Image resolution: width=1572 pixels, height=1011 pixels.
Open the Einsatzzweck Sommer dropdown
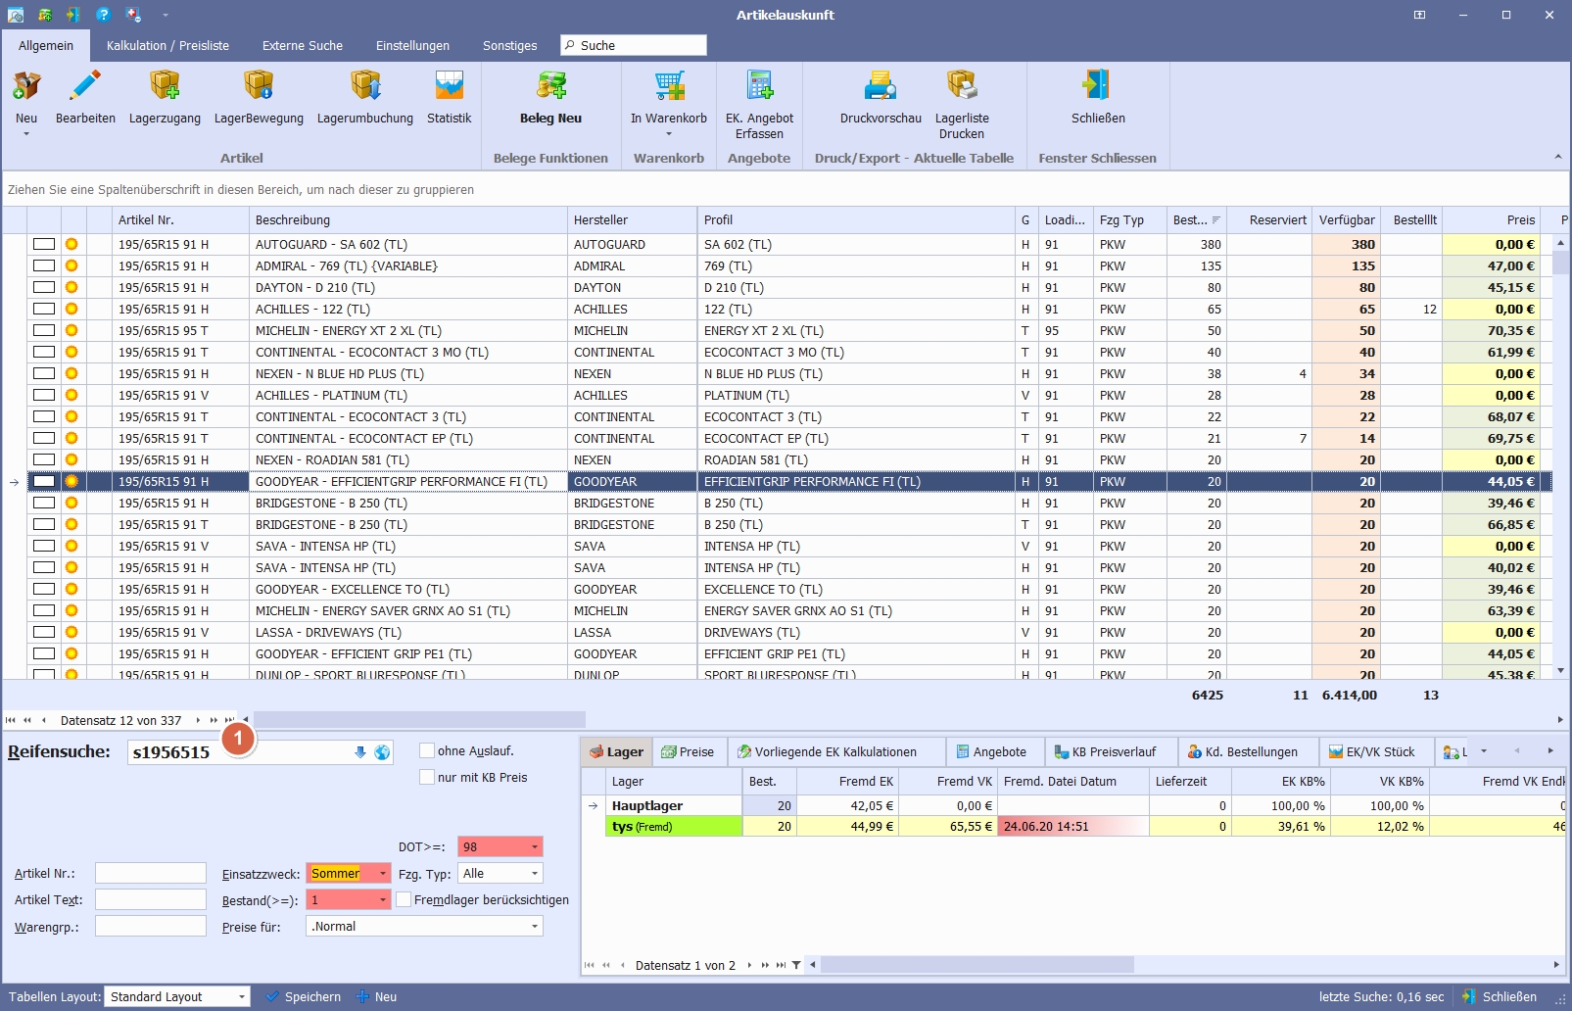tap(383, 873)
